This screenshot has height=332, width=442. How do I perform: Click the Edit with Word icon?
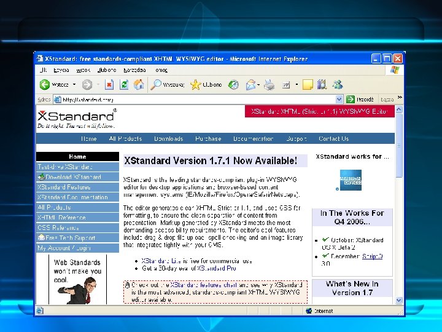point(286,84)
